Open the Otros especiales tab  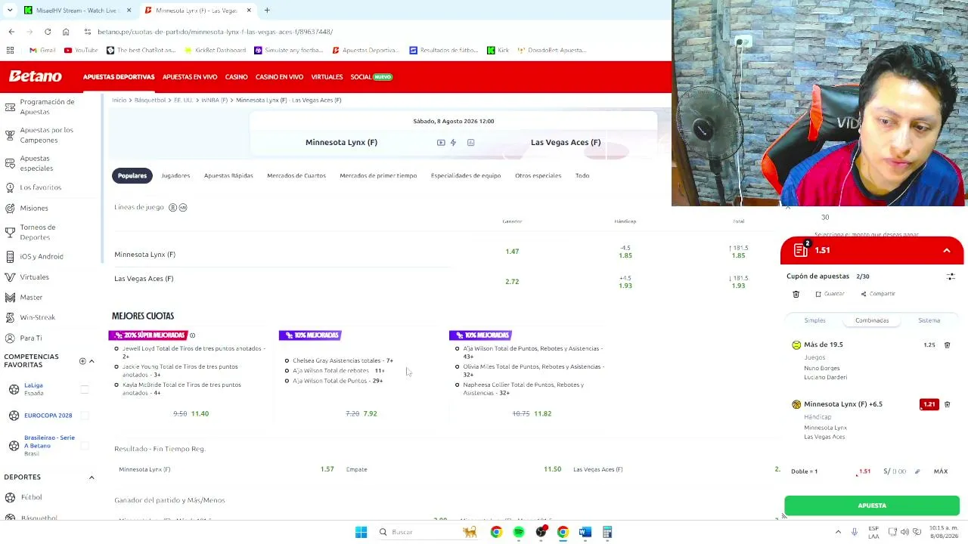pyautogui.click(x=538, y=175)
